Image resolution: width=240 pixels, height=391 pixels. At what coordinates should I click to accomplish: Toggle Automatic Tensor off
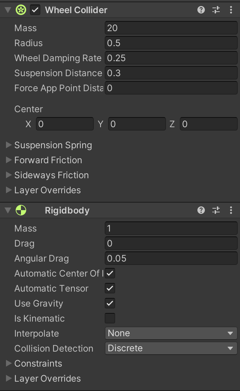[x=110, y=288]
